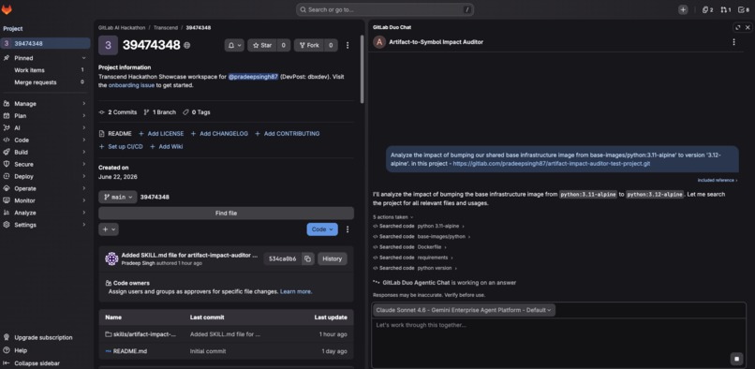Open repository kebab menu beside Code

[348, 229]
